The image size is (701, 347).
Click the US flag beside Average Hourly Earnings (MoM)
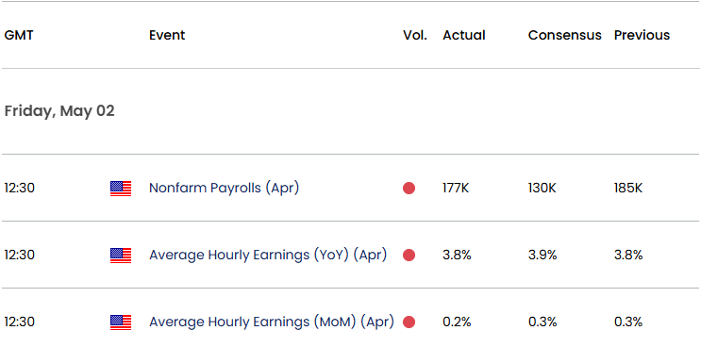pyautogui.click(x=121, y=322)
